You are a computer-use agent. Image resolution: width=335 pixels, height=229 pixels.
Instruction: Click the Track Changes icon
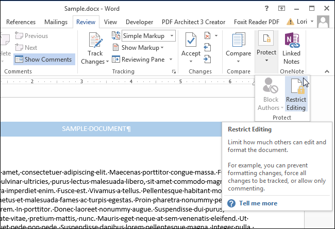tap(95, 41)
